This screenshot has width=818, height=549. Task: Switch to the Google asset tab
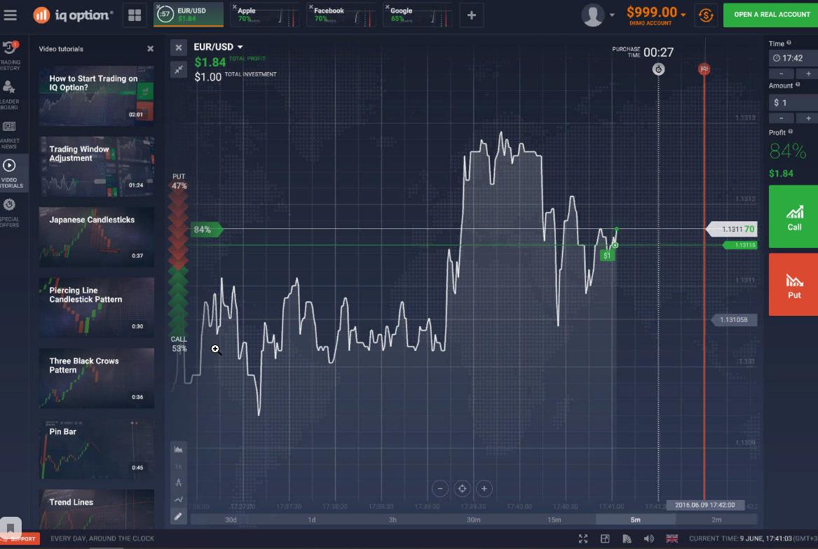click(x=417, y=15)
